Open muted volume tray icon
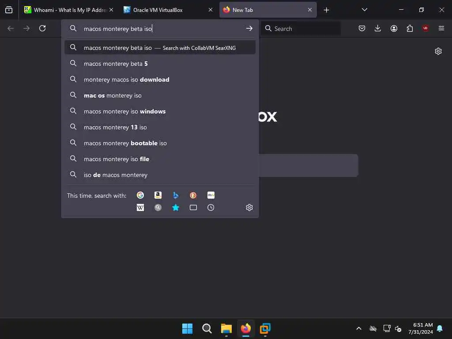 (398, 328)
